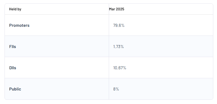Click the Promoters row label

pos(19,25)
